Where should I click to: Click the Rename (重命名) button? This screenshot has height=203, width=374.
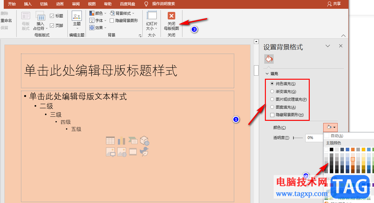pyautogui.click(x=6, y=20)
